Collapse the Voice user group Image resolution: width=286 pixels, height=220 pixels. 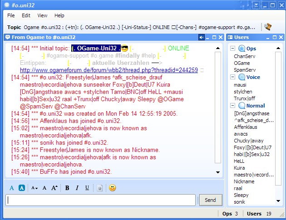click(x=232, y=77)
